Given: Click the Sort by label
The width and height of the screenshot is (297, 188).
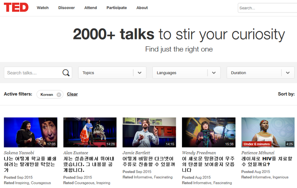Looking at the screenshot, I should pos(286,94).
